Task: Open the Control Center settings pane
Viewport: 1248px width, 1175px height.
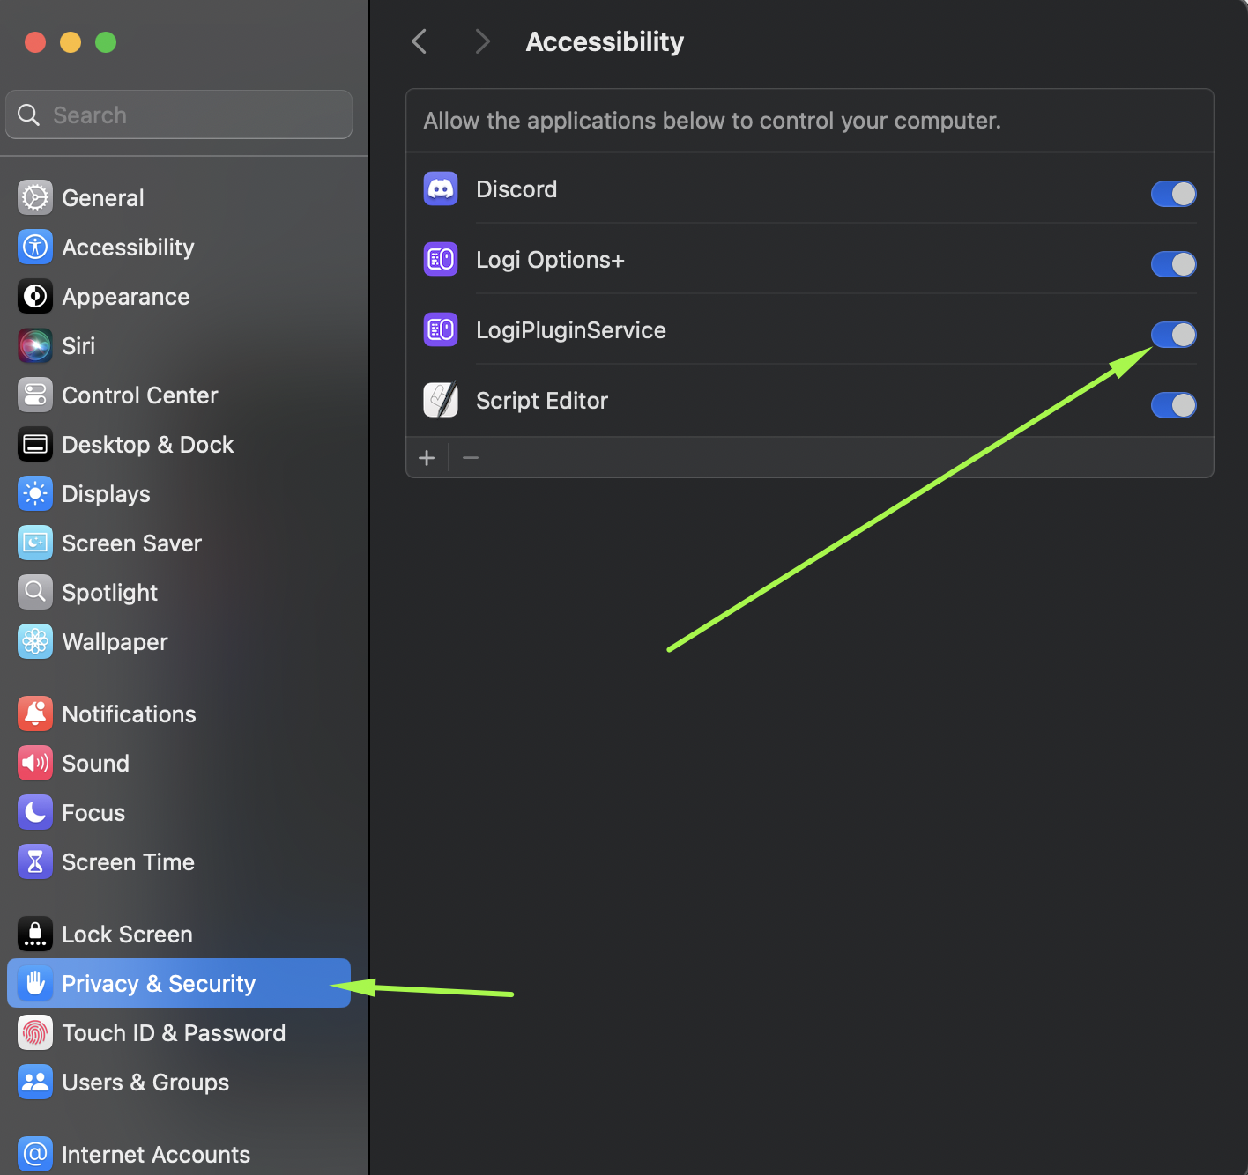Action: pos(139,395)
